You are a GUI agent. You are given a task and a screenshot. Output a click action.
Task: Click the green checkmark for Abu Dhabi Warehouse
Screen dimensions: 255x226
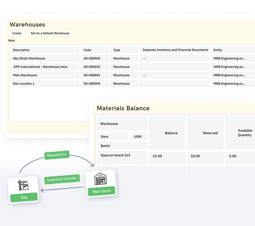(x=145, y=58)
